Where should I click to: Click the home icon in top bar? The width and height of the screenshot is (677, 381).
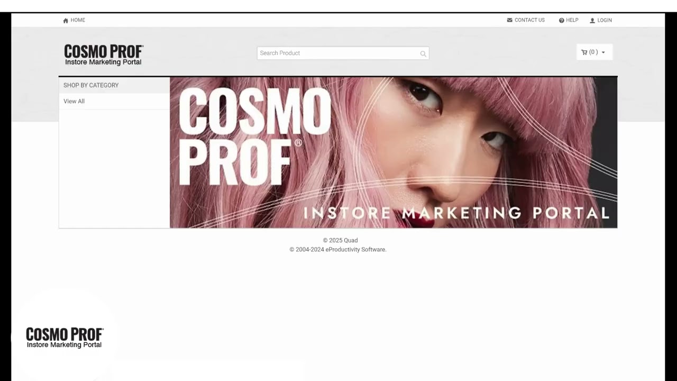66,21
